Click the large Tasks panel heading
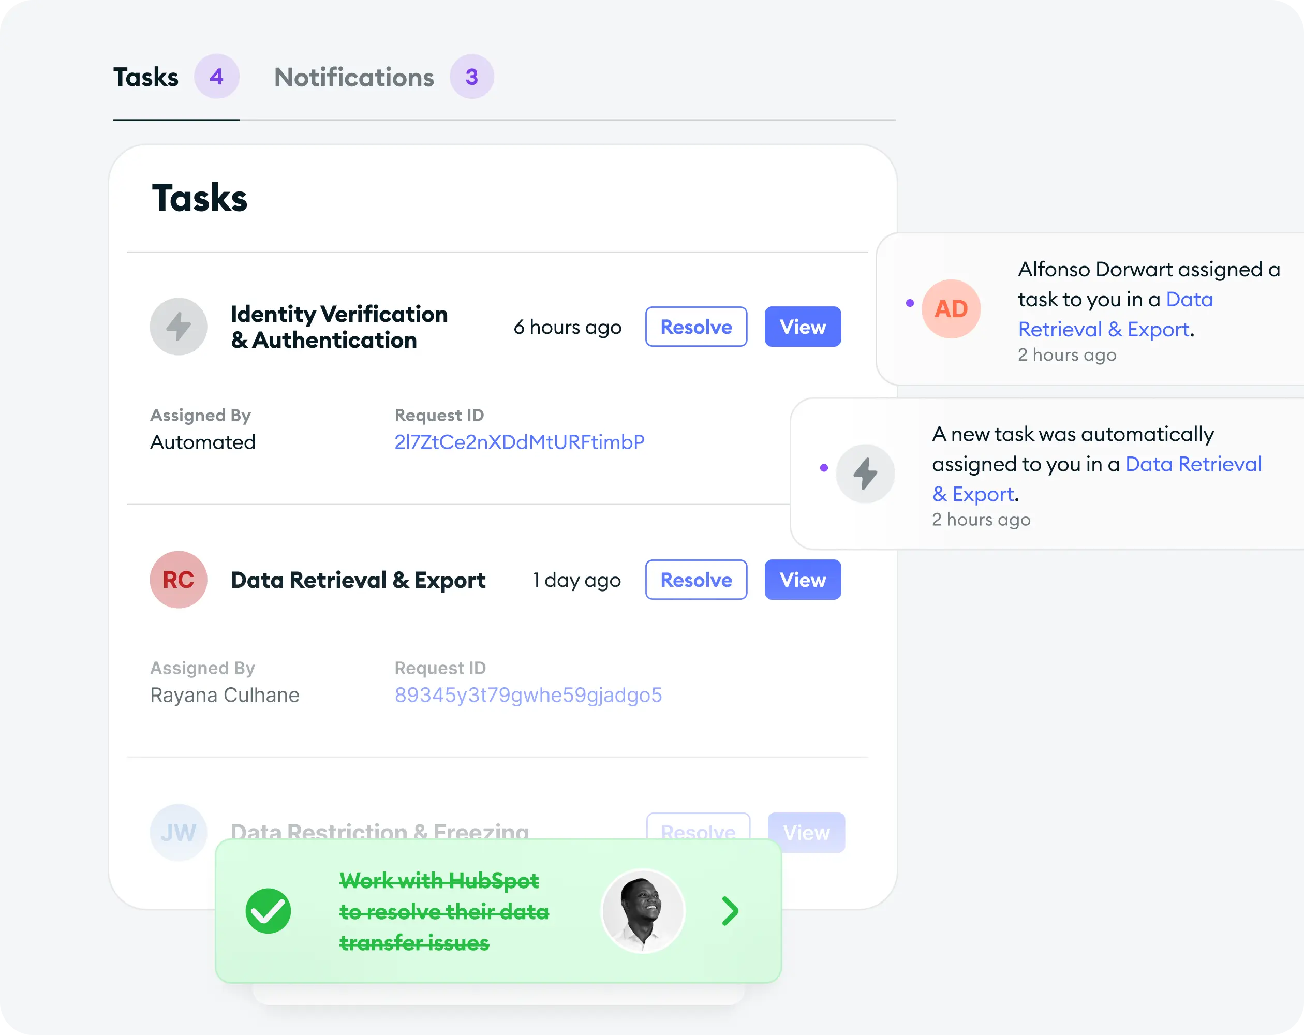Image resolution: width=1304 pixels, height=1035 pixels. click(200, 198)
